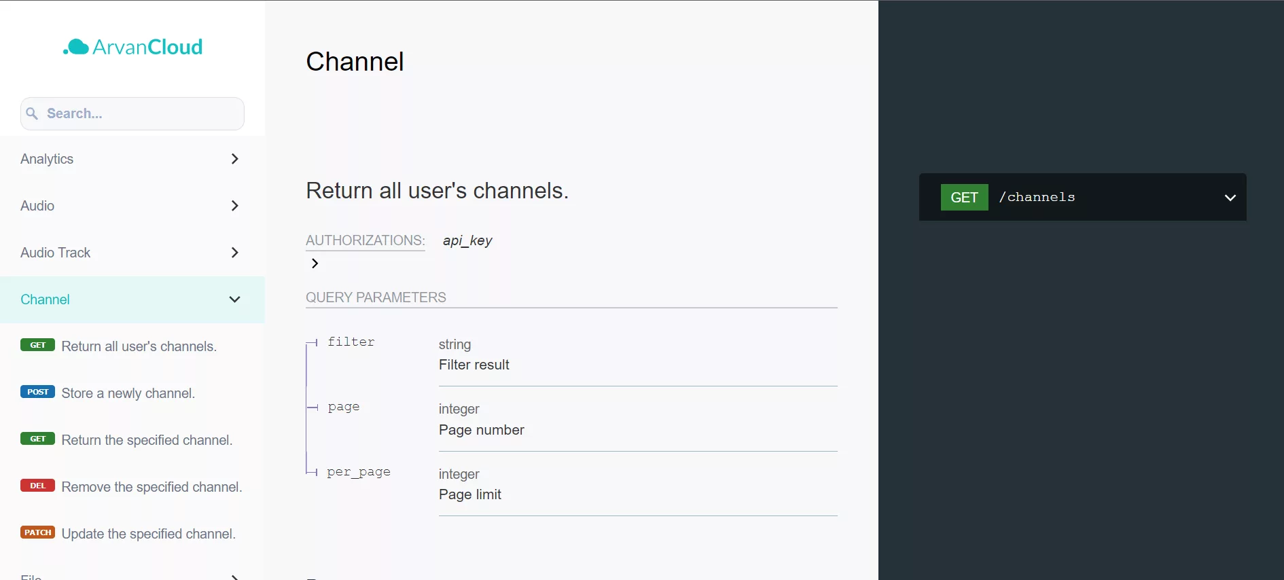Open Store a newly channel item

point(128,393)
